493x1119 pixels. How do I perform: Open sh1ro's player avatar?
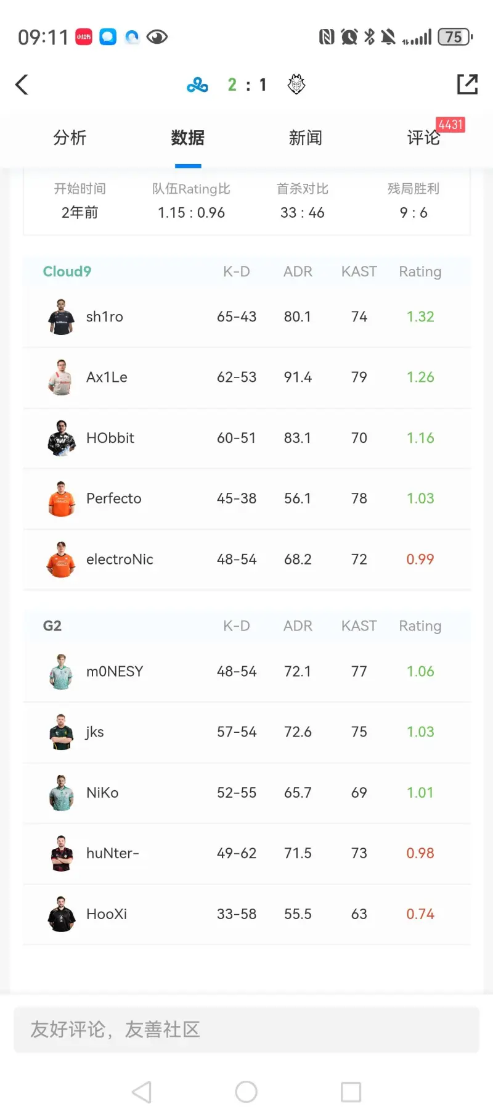pos(61,317)
